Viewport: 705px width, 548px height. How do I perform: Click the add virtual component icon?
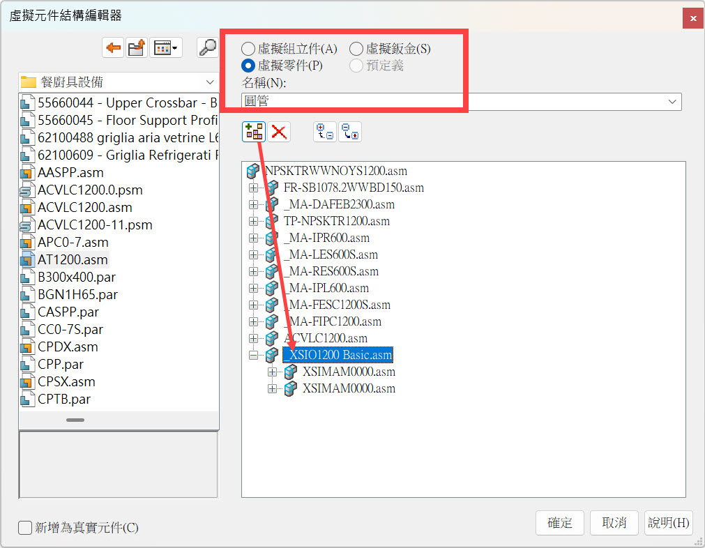[254, 131]
